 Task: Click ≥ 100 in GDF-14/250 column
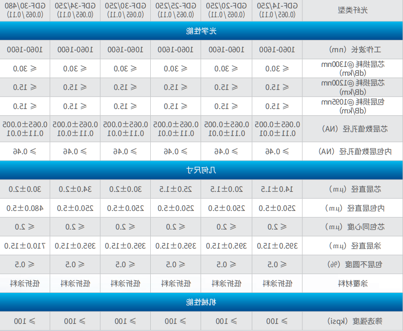tap(278, 321)
